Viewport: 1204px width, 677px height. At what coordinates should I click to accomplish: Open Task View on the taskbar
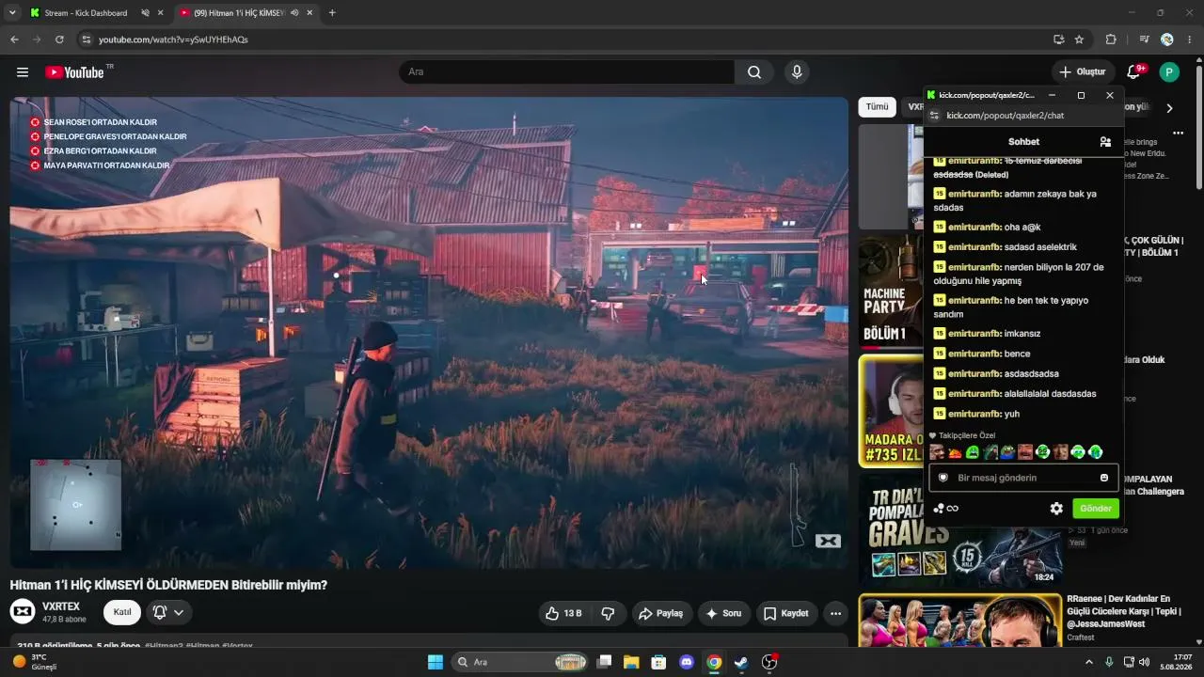click(x=605, y=662)
